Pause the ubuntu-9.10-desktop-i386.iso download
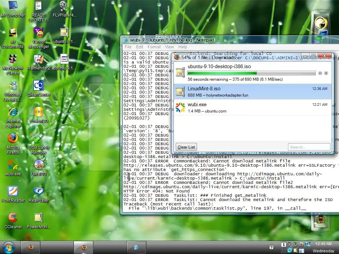The height and width of the screenshot is (254, 339). click(x=320, y=73)
